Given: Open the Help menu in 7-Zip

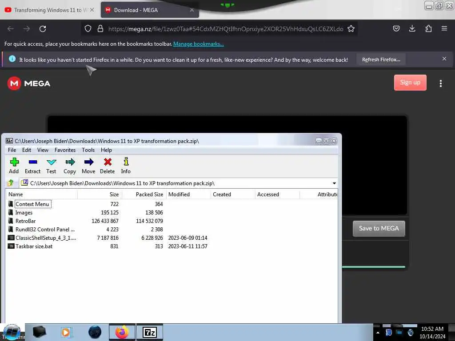Looking at the screenshot, I should (x=106, y=150).
